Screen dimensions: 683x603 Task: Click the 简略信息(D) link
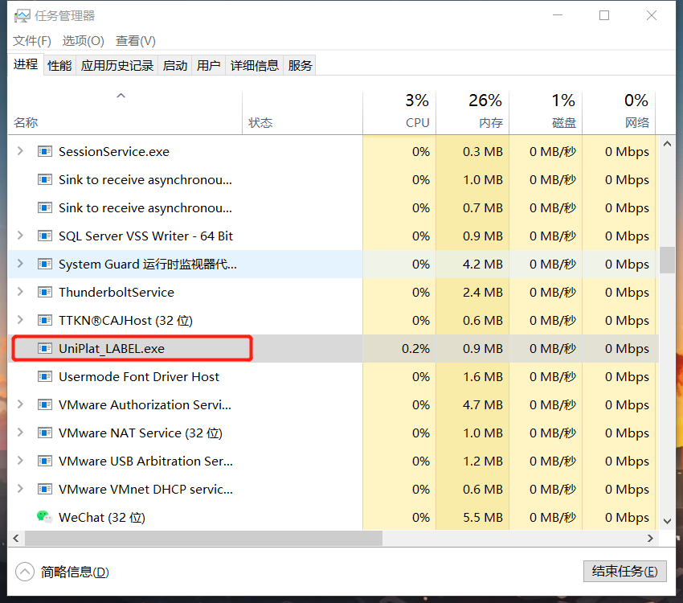[x=75, y=572]
